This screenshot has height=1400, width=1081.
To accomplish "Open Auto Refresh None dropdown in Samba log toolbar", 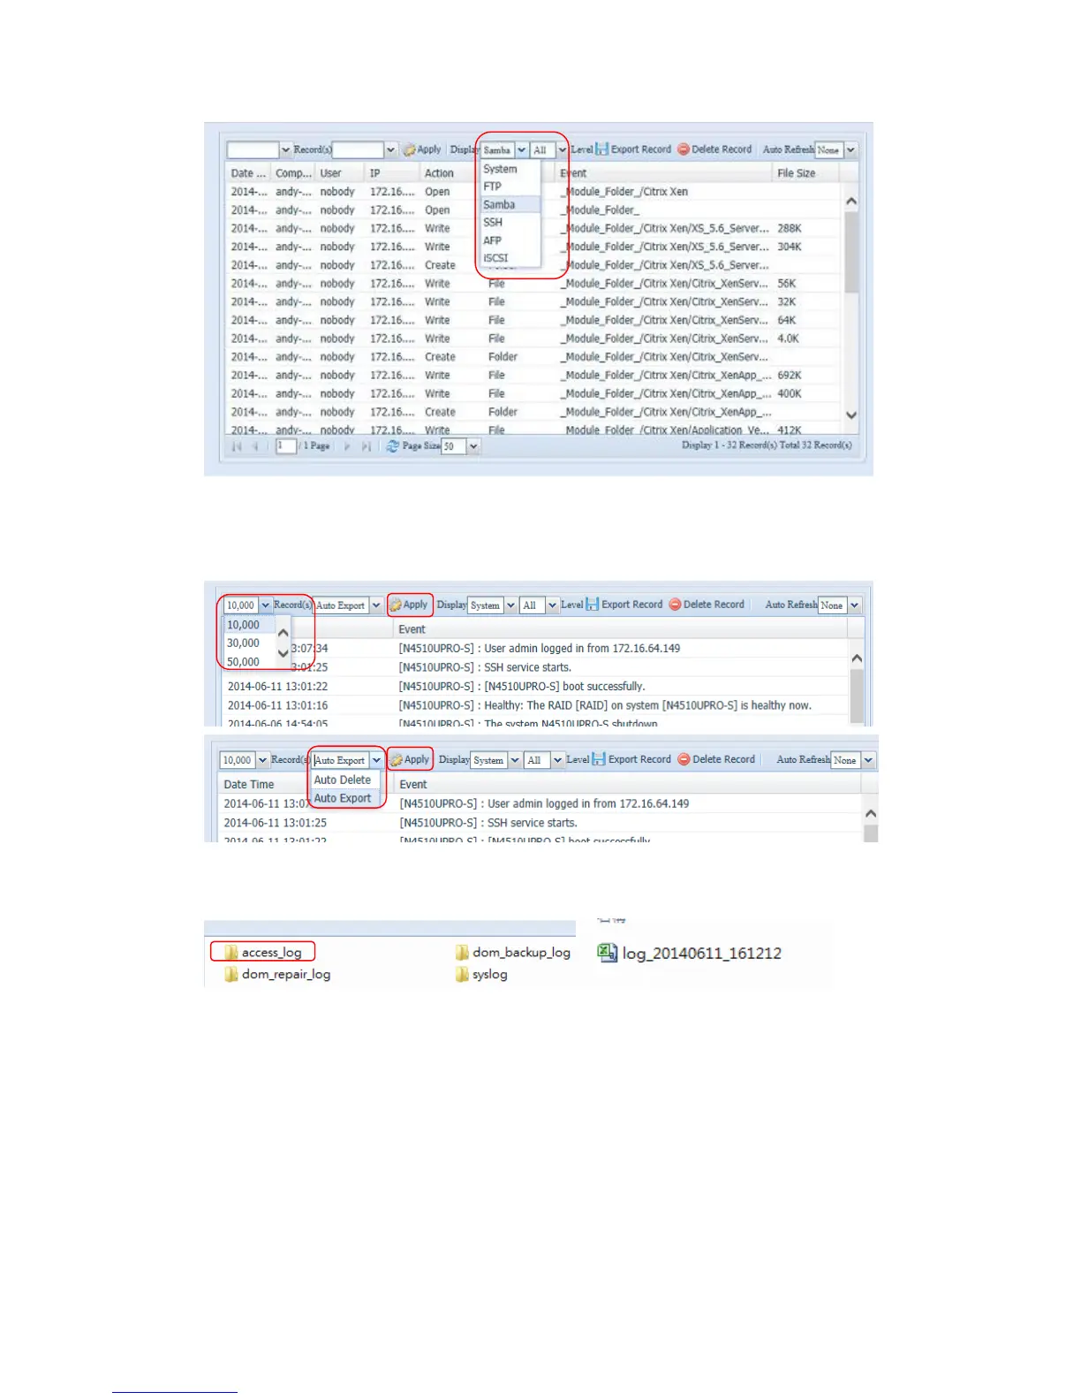I will click(x=850, y=150).
